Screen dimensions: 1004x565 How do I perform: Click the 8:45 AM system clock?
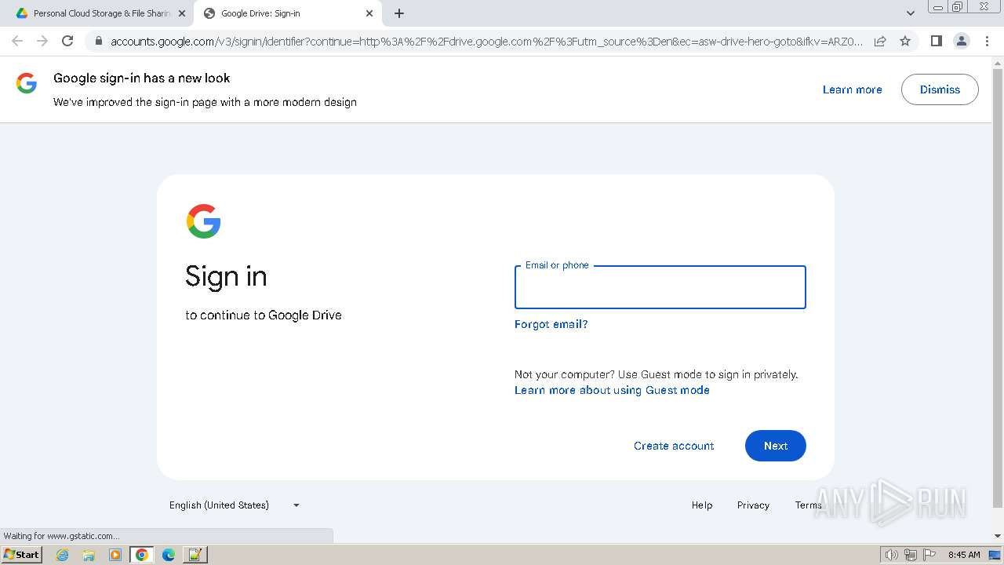[964, 555]
